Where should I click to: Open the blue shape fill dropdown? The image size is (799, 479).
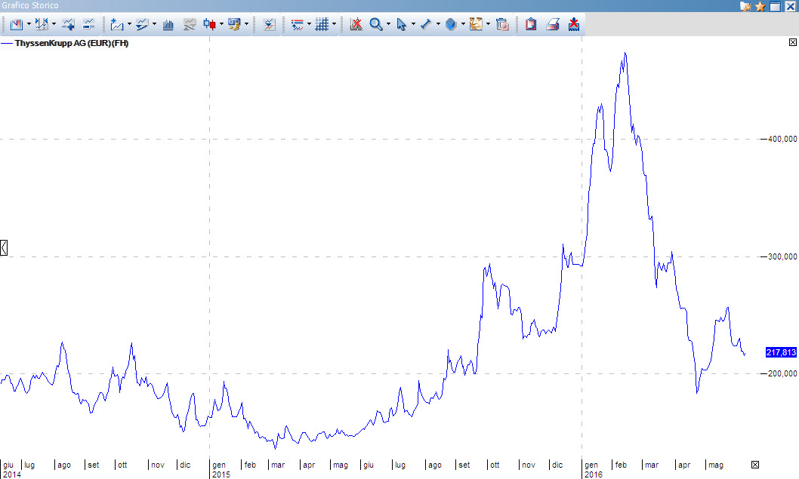463,24
